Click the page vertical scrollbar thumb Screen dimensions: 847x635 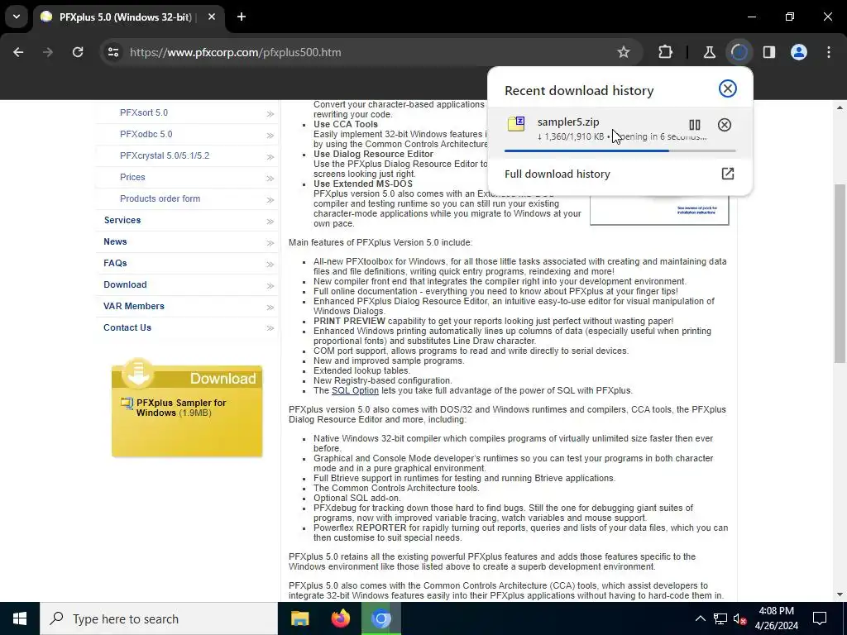(x=840, y=273)
